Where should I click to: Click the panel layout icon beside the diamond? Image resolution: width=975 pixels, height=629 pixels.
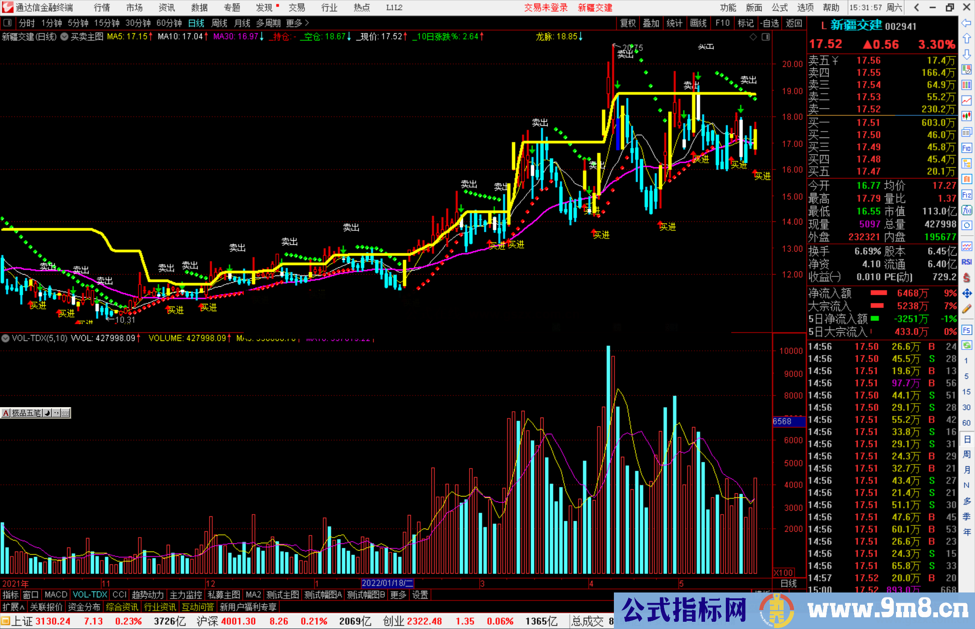pos(766,37)
